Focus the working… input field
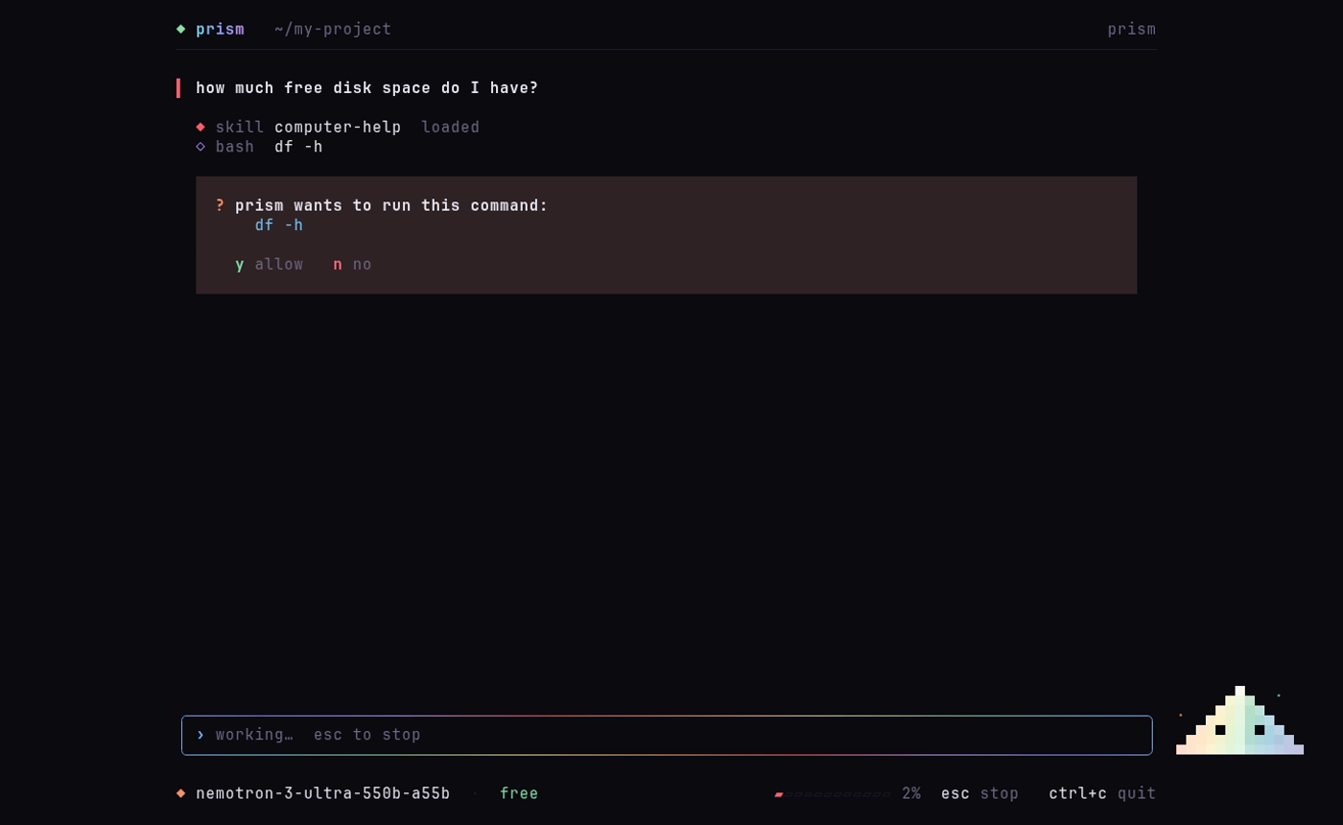The height and width of the screenshot is (825, 1343). point(667,735)
